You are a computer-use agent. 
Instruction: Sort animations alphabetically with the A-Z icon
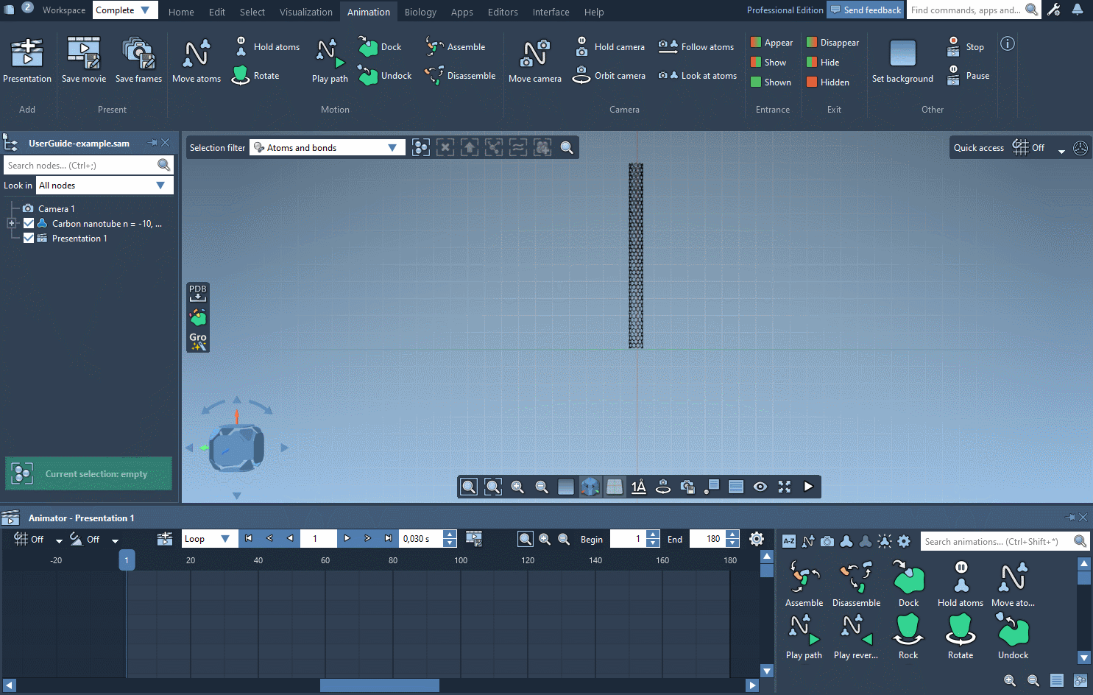tap(788, 540)
